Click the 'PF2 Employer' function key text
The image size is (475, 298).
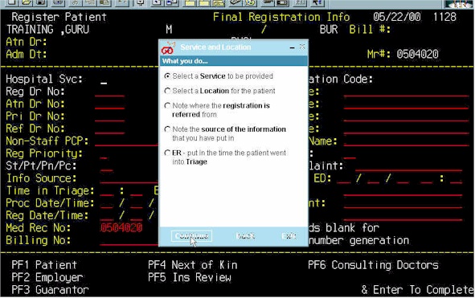[x=47, y=277]
